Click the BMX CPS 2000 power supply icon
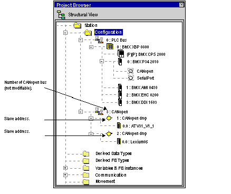The image size is (231, 194). point(121,54)
